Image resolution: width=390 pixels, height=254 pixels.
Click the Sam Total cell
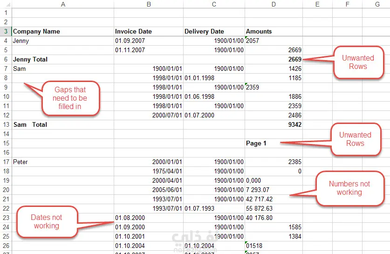[63, 124]
